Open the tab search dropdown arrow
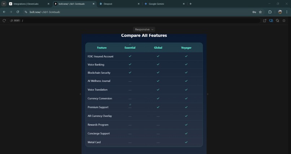Viewport: 291px width, 154px height. 4,4
